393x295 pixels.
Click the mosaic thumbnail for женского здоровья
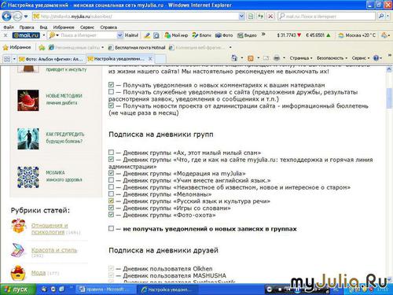pos(28,177)
